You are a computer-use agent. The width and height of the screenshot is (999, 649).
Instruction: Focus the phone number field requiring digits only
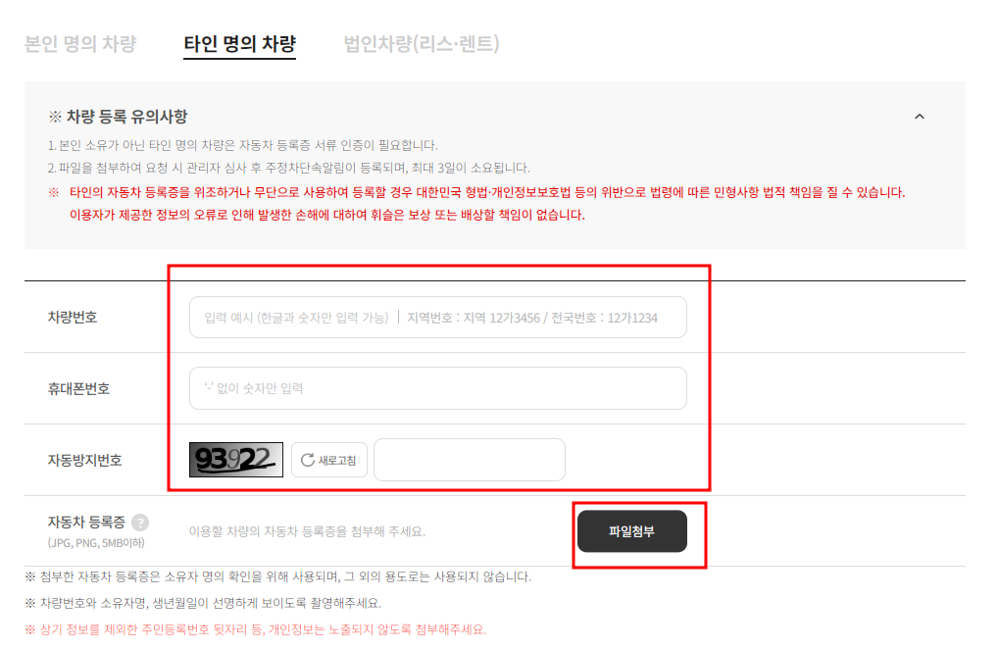coord(438,388)
